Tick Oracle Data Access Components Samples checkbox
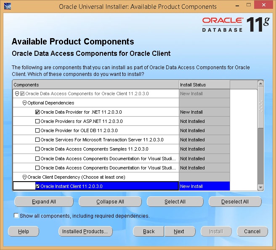The height and width of the screenshot is (250, 276). (x=37, y=149)
